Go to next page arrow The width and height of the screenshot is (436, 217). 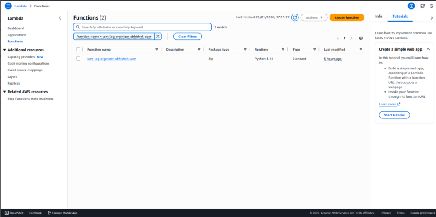coord(351,38)
